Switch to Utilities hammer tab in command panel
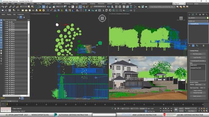Screen dimensions: 209x117 (207, 14)
